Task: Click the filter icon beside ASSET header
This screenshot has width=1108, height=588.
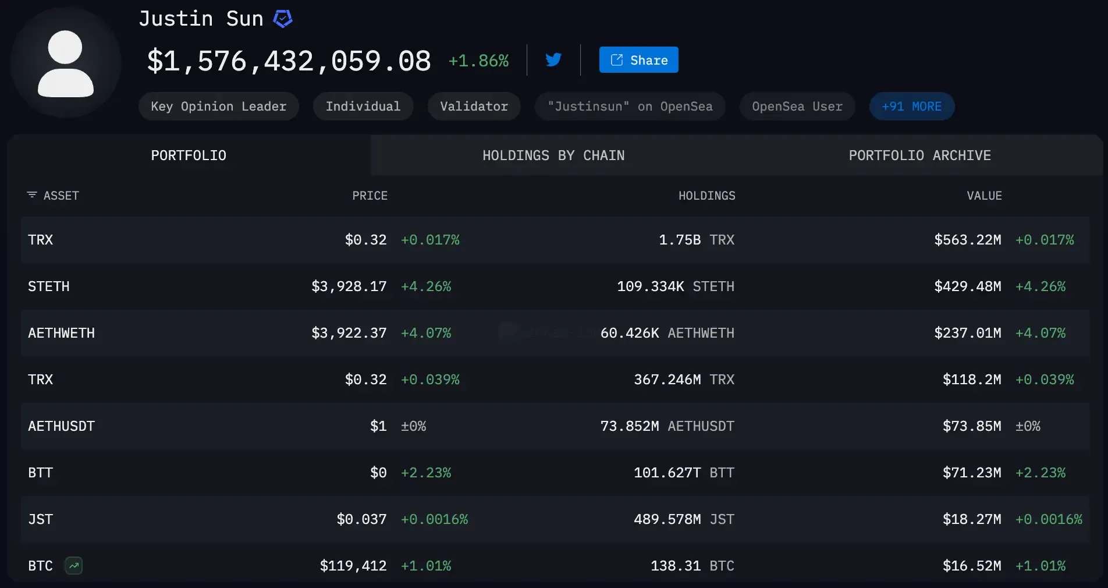Action: [x=31, y=196]
